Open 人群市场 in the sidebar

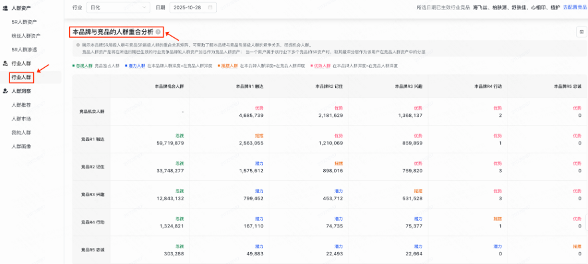coord(21,119)
